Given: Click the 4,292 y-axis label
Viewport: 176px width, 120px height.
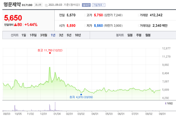Looking at the screenshot, I should point(165,98).
